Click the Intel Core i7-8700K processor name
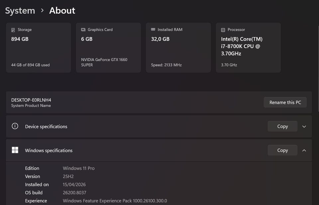The width and height of the screenshot is (319, 205). [x=242, y=46]
